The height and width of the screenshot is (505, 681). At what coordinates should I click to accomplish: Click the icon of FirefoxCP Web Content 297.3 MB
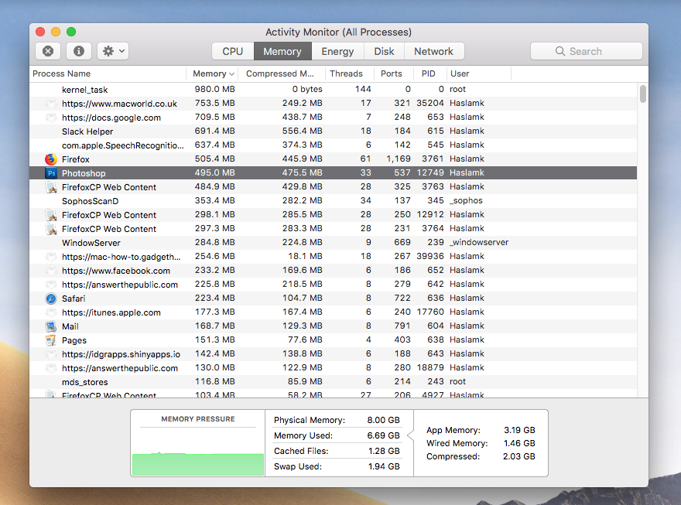(x=51, y=229)
